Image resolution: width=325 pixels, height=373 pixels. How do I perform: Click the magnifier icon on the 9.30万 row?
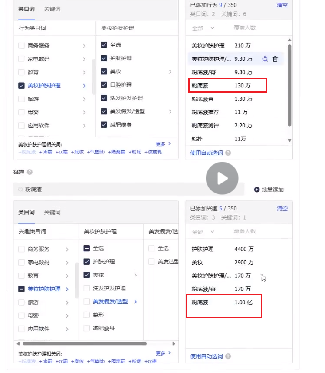coord(265,59)
